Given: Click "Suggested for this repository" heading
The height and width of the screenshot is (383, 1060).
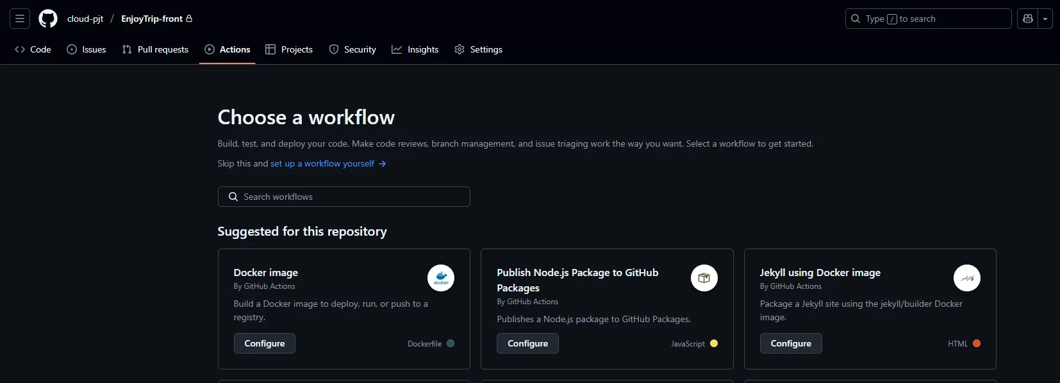Looking at the screenshot, I should point(302,231).
